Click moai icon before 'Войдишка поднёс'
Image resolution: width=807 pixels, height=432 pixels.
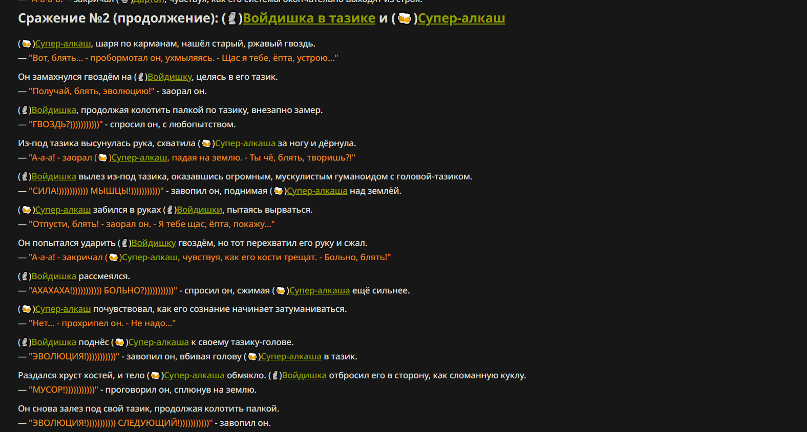click(x=25, y=343)
